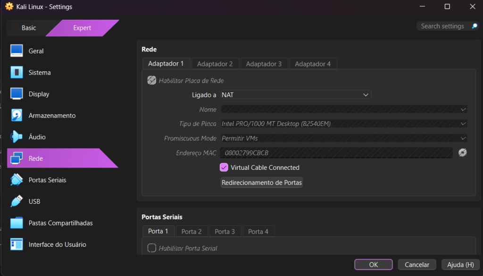Expand the Tipo de Placa dropdown

coord(344,124)
